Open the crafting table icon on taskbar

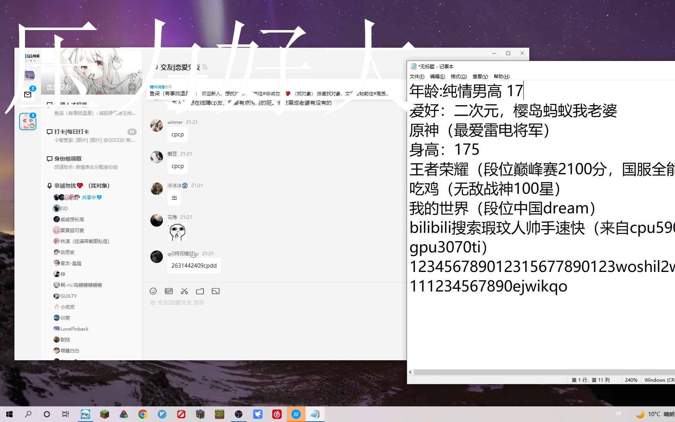[x=200, y=414]
